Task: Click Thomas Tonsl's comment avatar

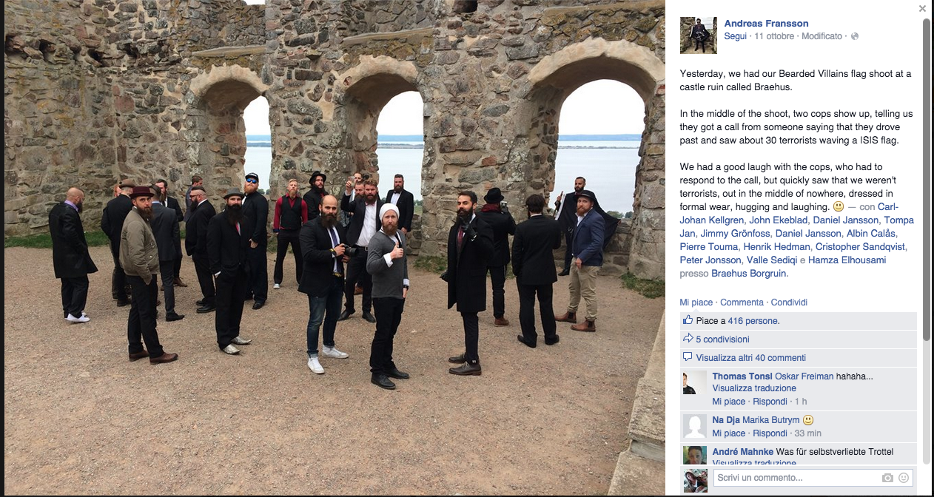Action: (x=695, y=382)
